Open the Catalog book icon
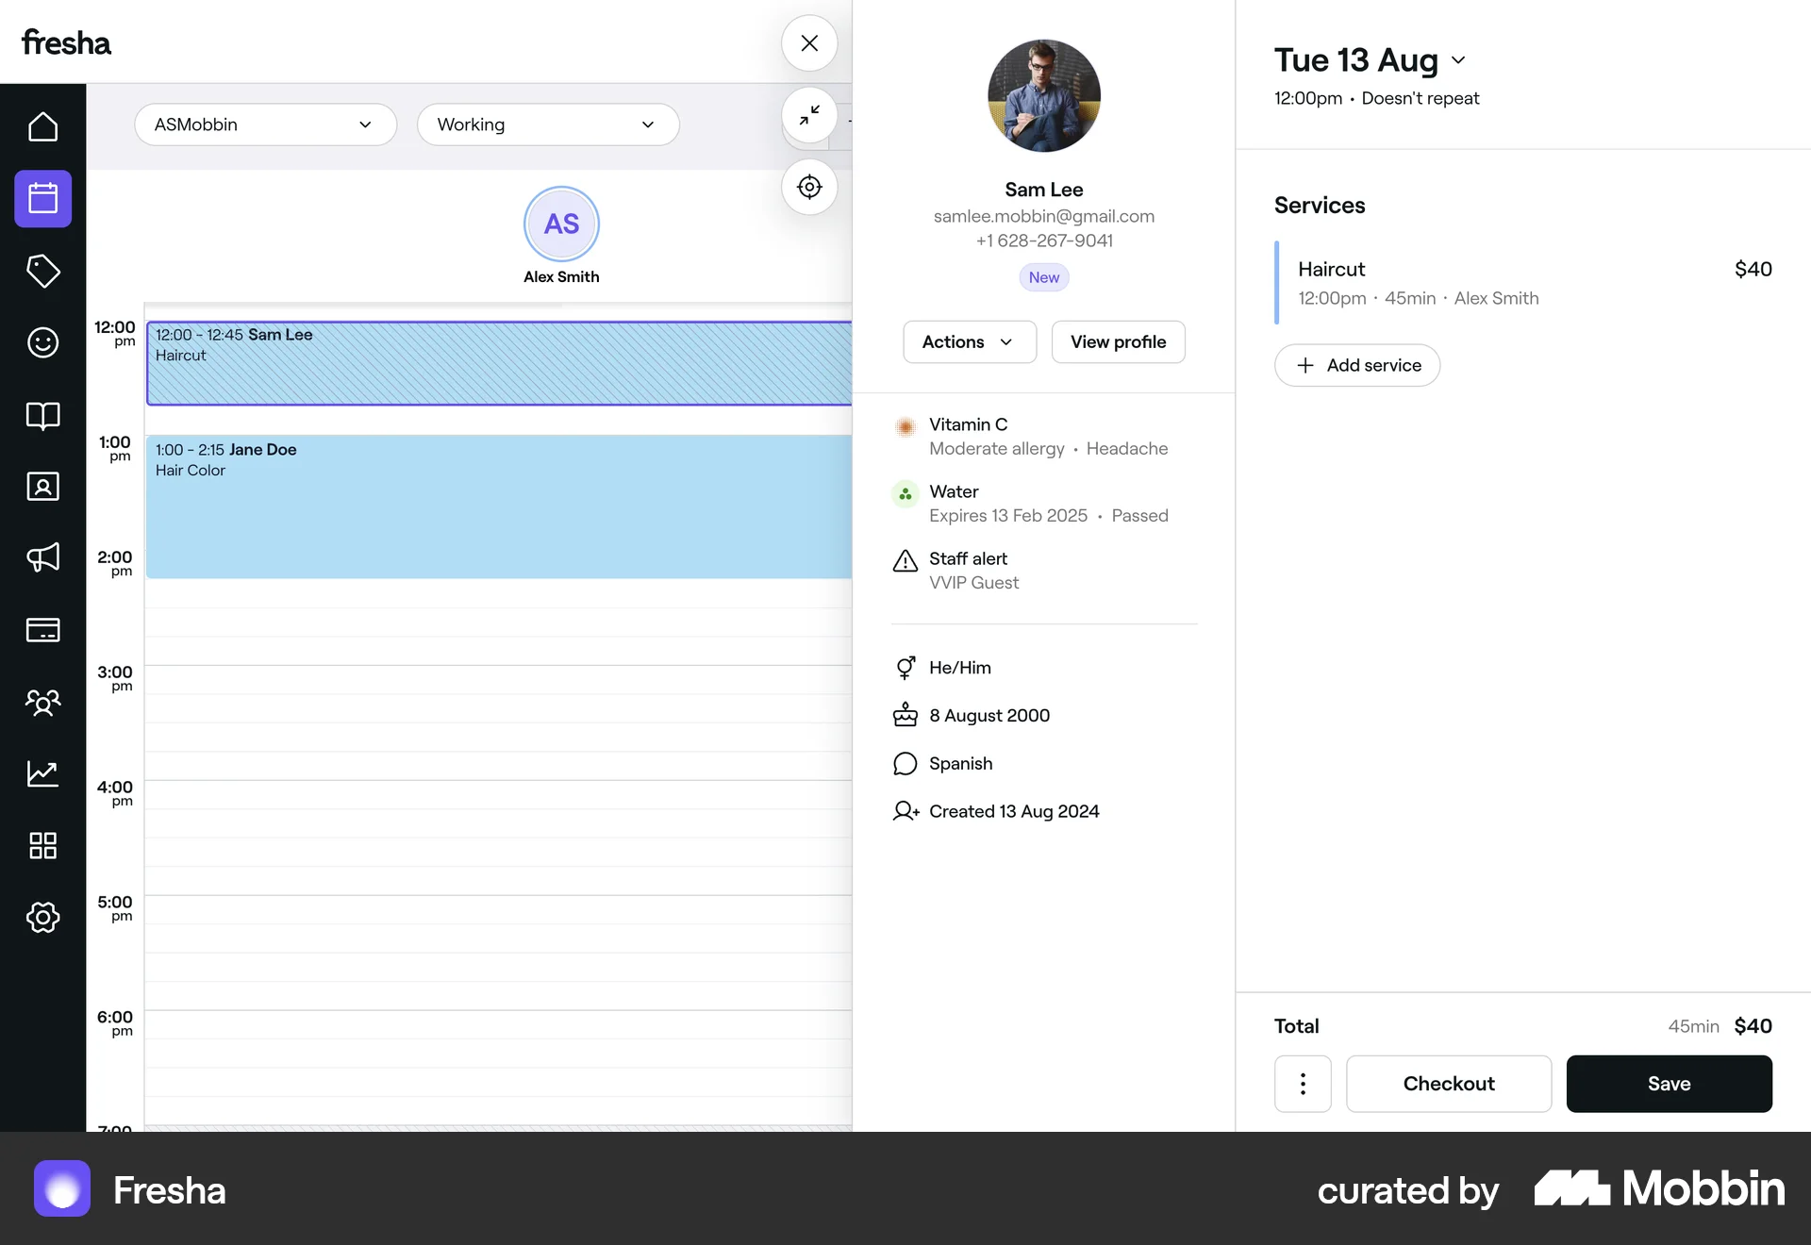1811x1245 pixels. [42, 415]
